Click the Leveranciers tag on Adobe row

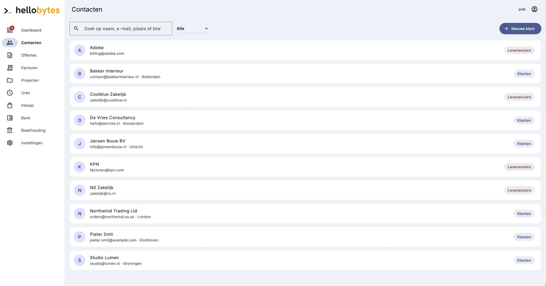point(519,50)
